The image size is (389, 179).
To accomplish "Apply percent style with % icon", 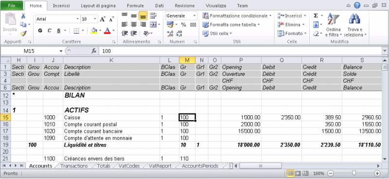I will coord(184,25).
